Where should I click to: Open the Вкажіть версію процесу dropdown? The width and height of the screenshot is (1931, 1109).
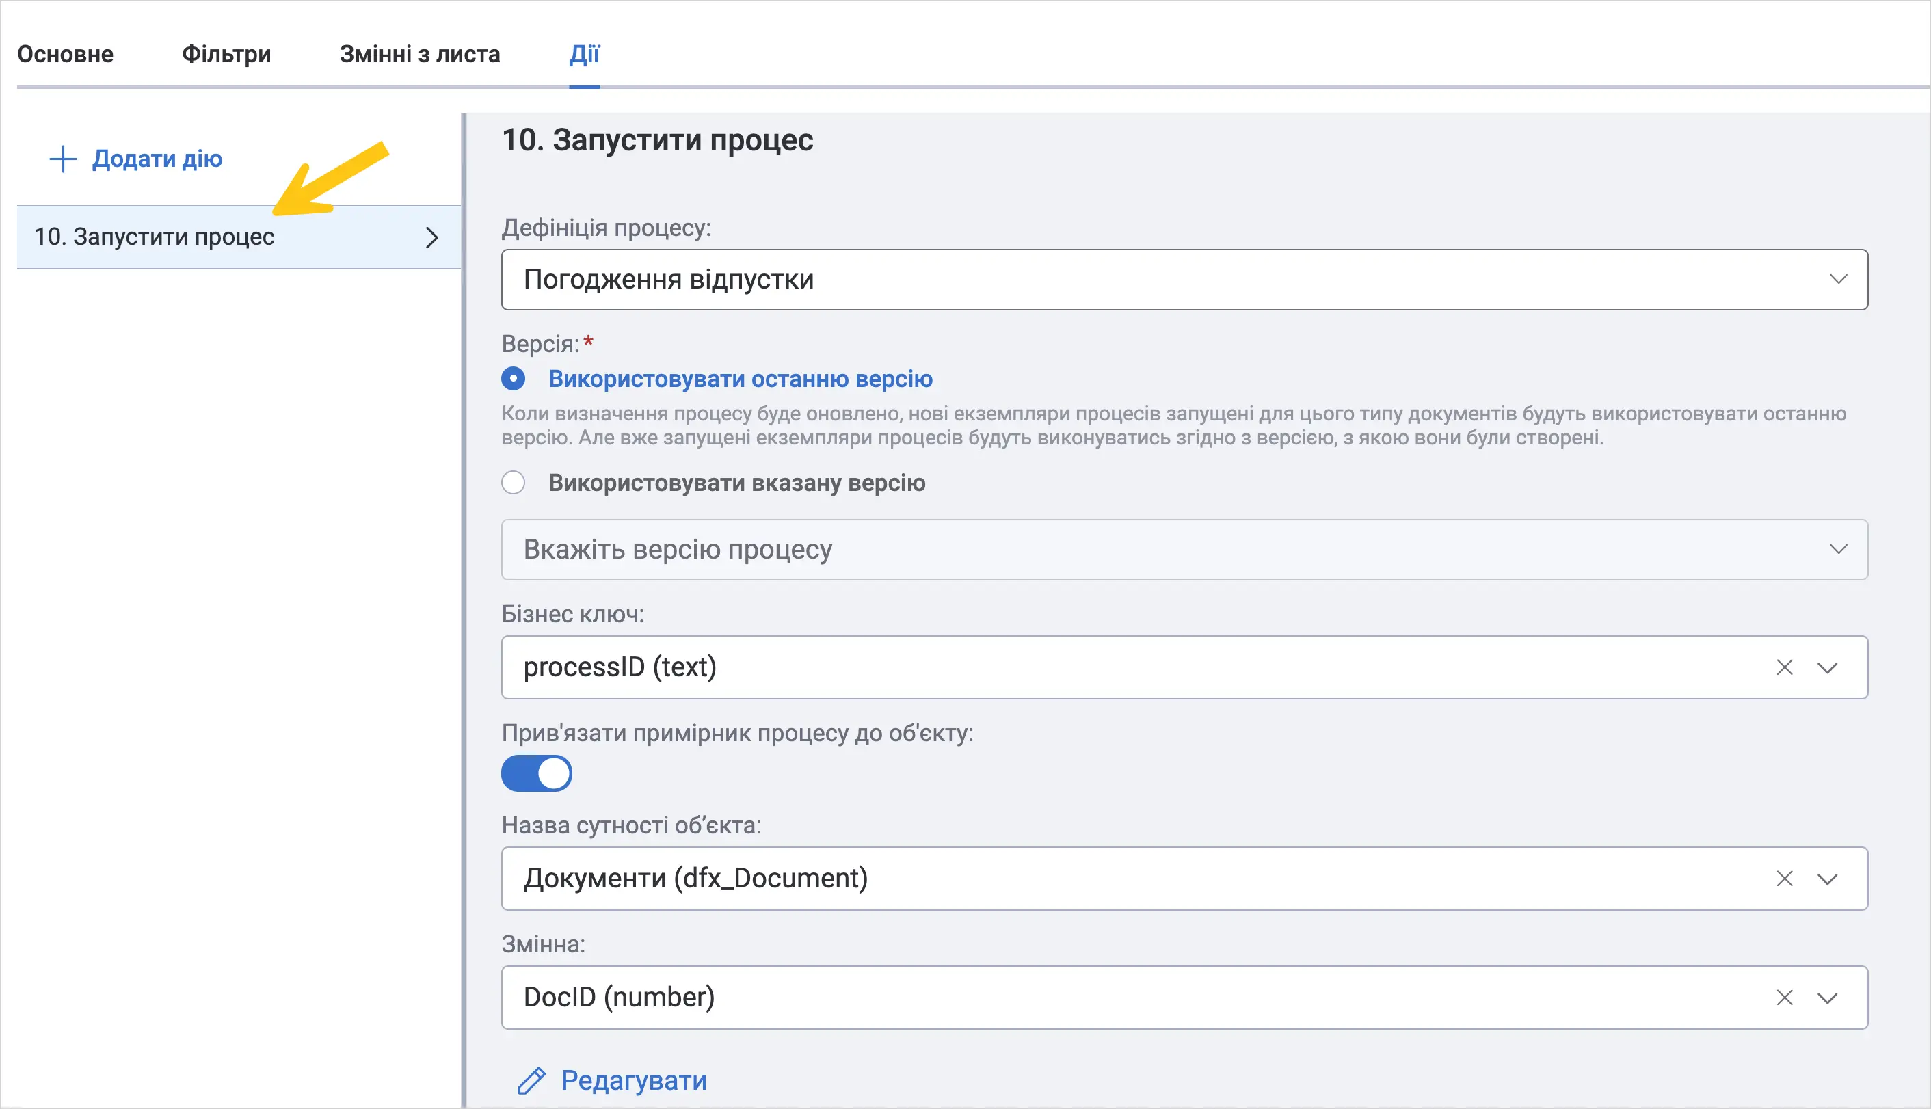coord(1184,550)
